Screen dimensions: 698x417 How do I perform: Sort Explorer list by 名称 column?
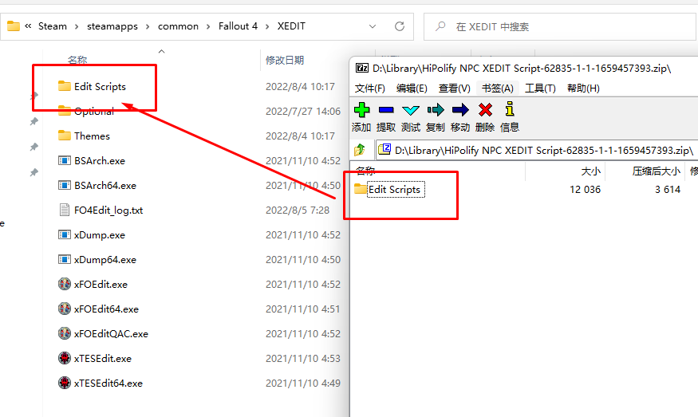(x=77, y=60)
